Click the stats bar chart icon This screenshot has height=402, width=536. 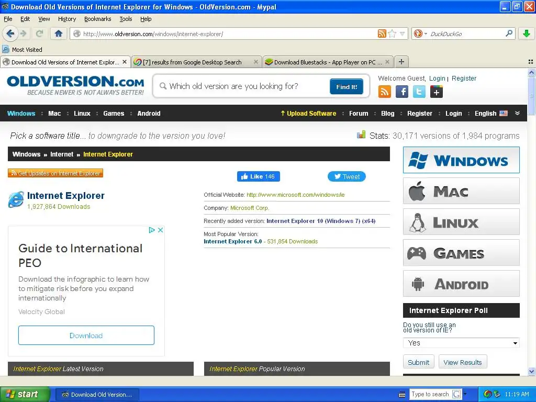pyautogui.click(x=361, y=135)
